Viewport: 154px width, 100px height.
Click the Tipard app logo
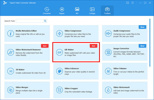click(x=5, y=3)
